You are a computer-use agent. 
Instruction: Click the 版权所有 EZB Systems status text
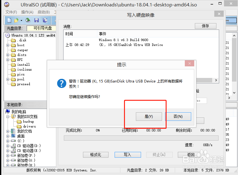pyautogui.click(x=61, y=170)
